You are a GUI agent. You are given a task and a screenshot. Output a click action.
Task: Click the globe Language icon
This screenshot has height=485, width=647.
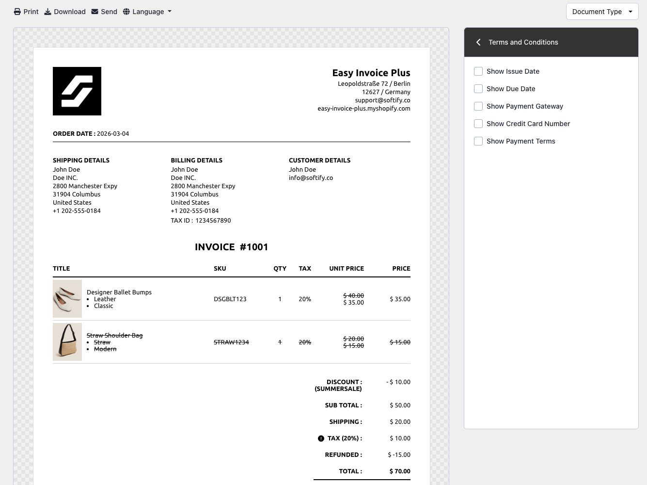coord(126,12)
